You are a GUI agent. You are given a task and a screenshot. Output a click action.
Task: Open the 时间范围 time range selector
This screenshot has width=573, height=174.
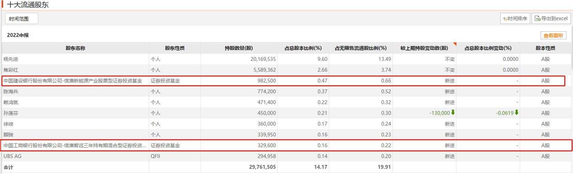tap(22, 18)
